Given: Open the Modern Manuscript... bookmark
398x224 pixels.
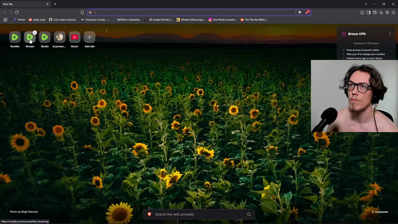Looking at the screenshot, I should pos(191,20).
